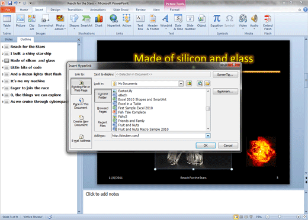Open the File tab
The width and height of the screenshot is (308, 220).
tap(8, 9)
